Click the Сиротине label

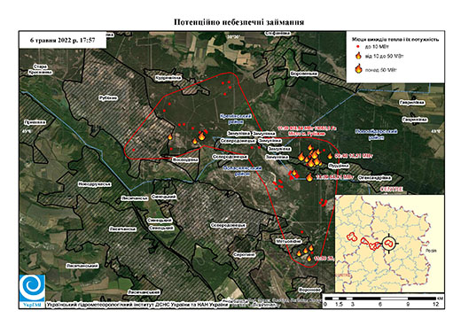tap(244, 255)
